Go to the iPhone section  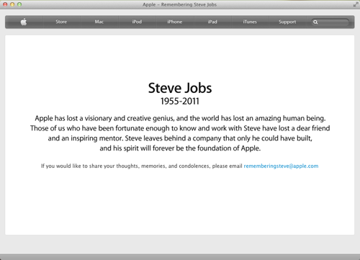[x=175, y=22]
